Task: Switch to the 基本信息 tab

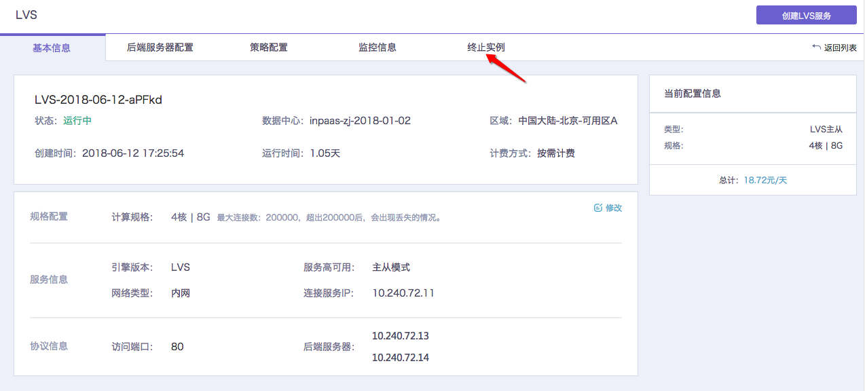Action: 52,48
